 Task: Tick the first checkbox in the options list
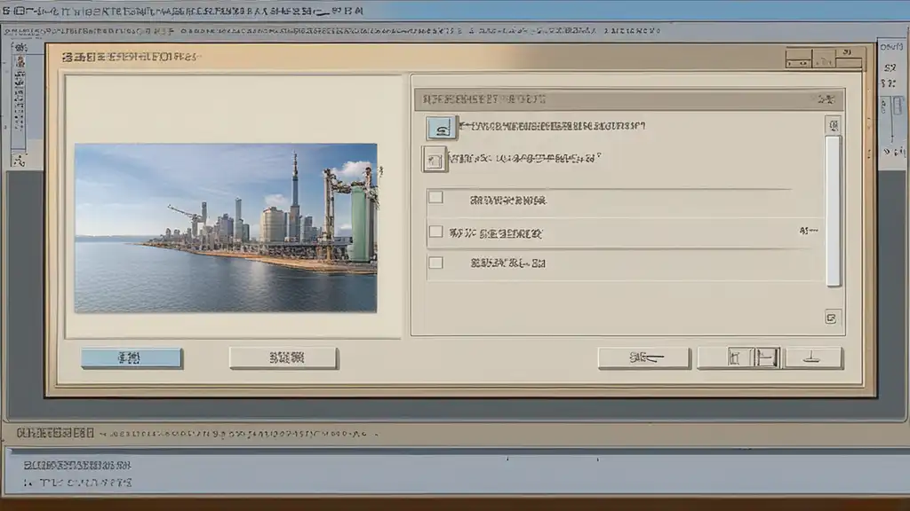pyautogui.click(x=435, y=198)
